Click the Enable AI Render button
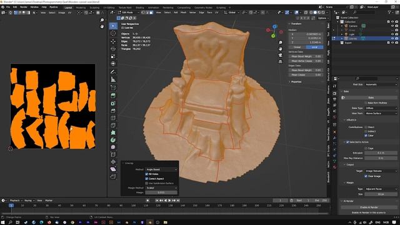 [x=369, y=207]
